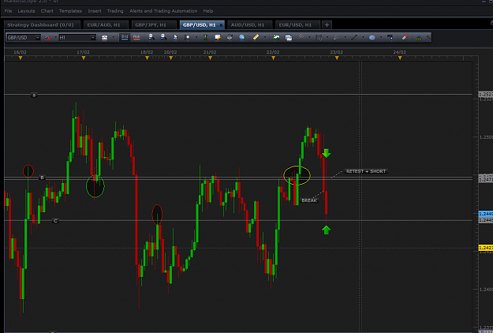Open the Templates menu
This screenshot has width=493, height=333.
tap(70, 11)
